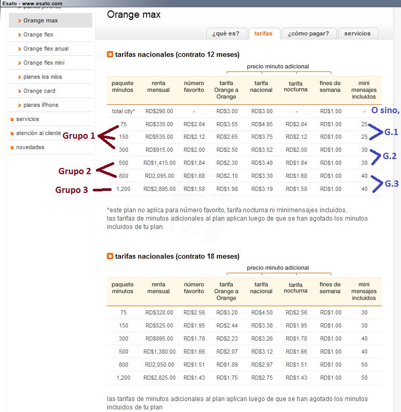Select RD$525.00 in 18-month table
Screen dimensions: 401x412
(x=159, y=325)
